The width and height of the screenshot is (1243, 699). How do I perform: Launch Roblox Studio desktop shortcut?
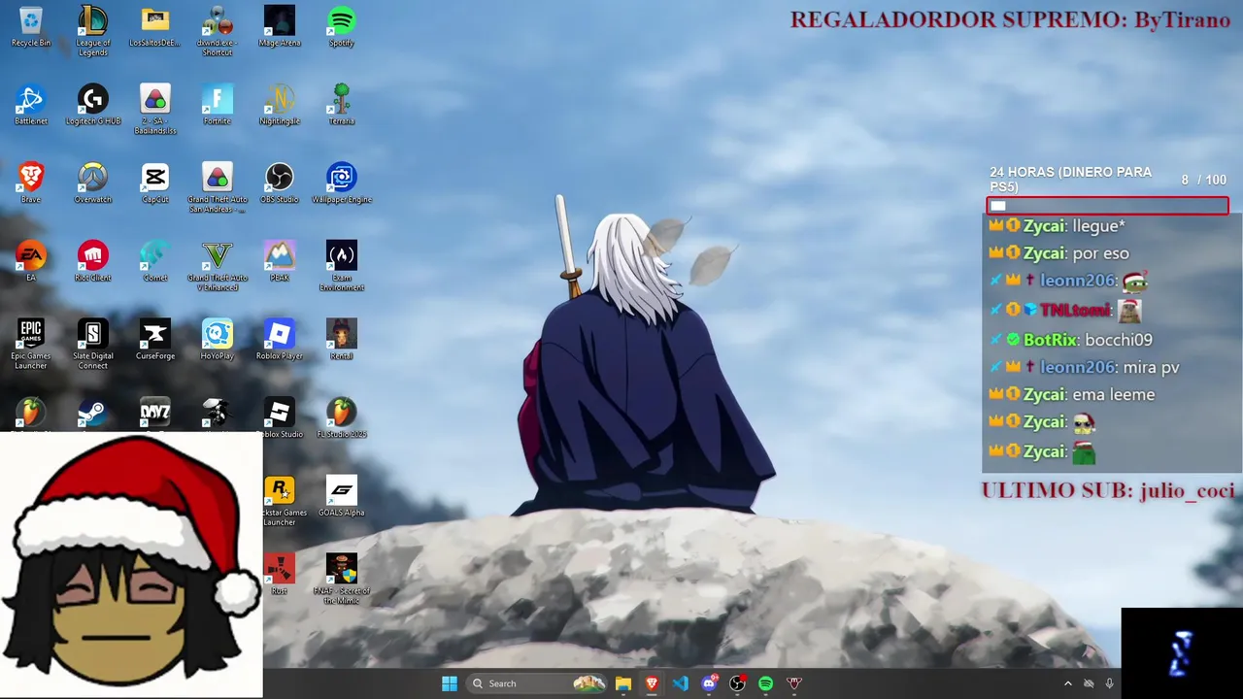click(280, 417)
